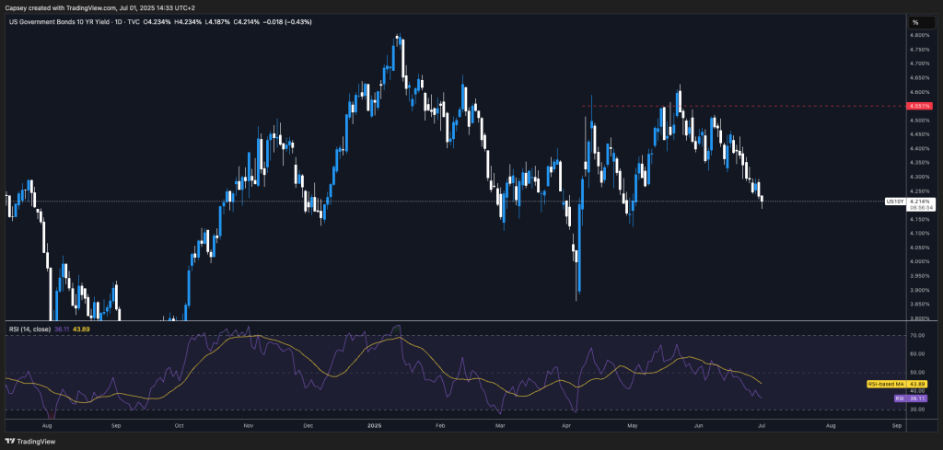
Task: Click the current 4.214% price label
Action: pos(920,201)
